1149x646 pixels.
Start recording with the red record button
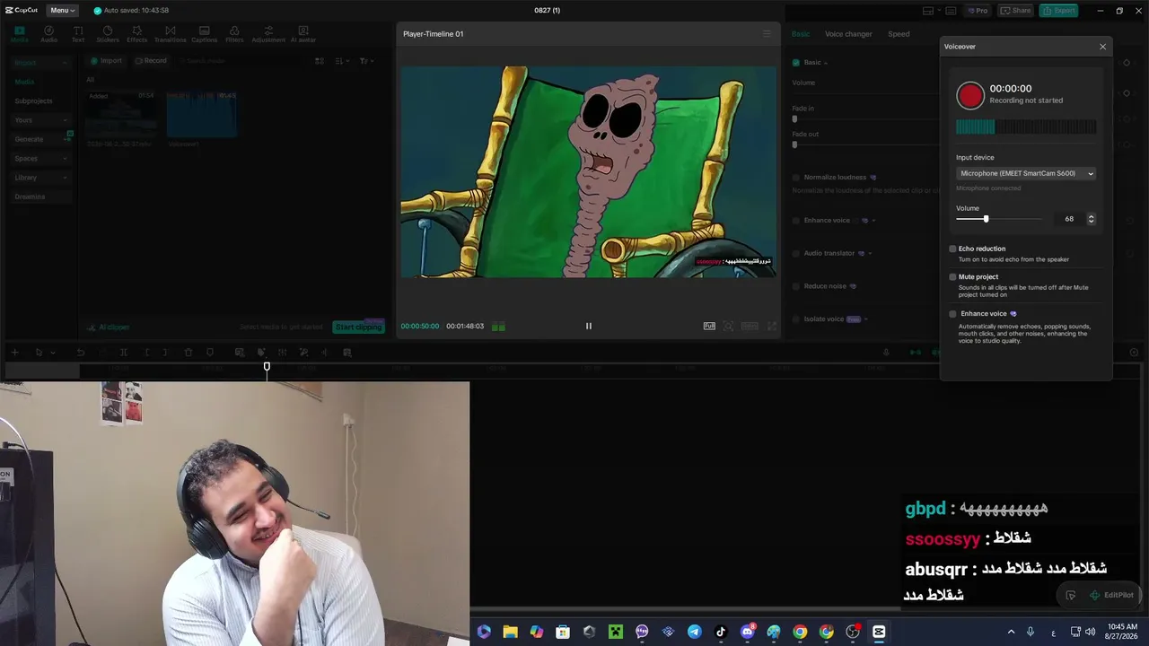click(970, 95)
